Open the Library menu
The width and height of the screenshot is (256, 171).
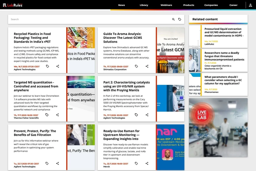tap(144, 5)
